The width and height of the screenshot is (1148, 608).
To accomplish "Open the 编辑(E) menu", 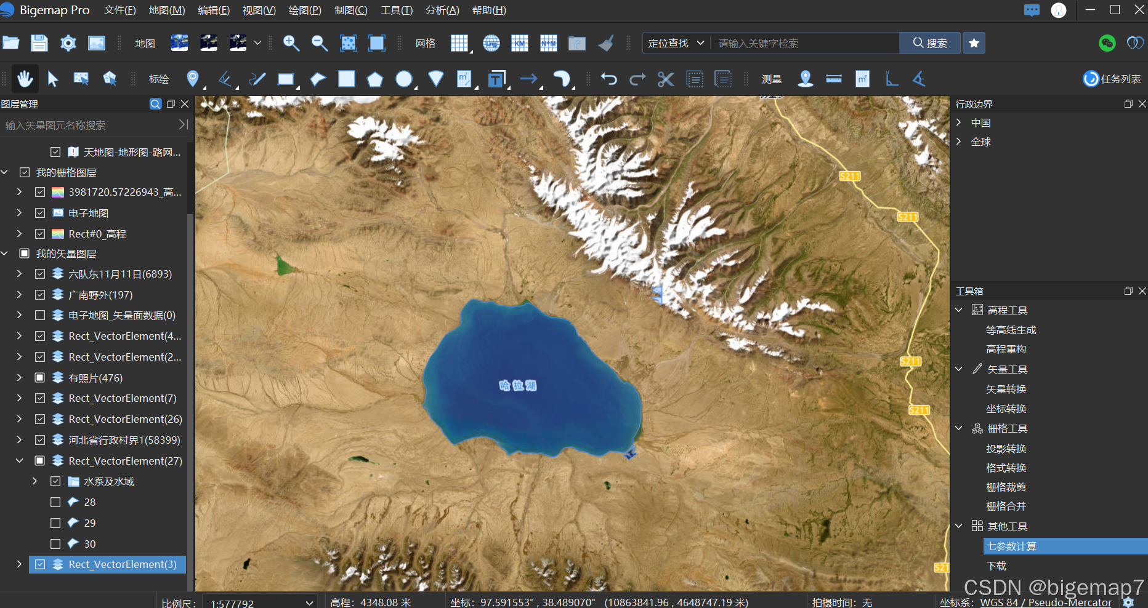I will coord(214,10).
